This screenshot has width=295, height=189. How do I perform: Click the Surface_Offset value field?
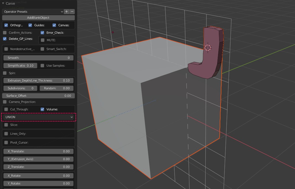pos(38,96)
